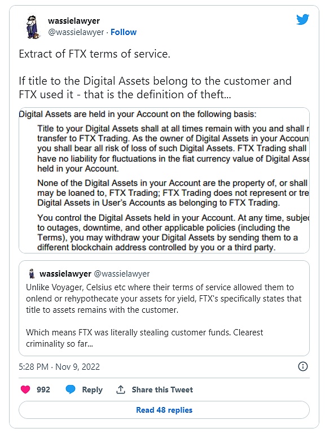Open the tweet info circle icon
Image resolution: width=334 pixels, height=433 pixels.
(x=303, y=366)
